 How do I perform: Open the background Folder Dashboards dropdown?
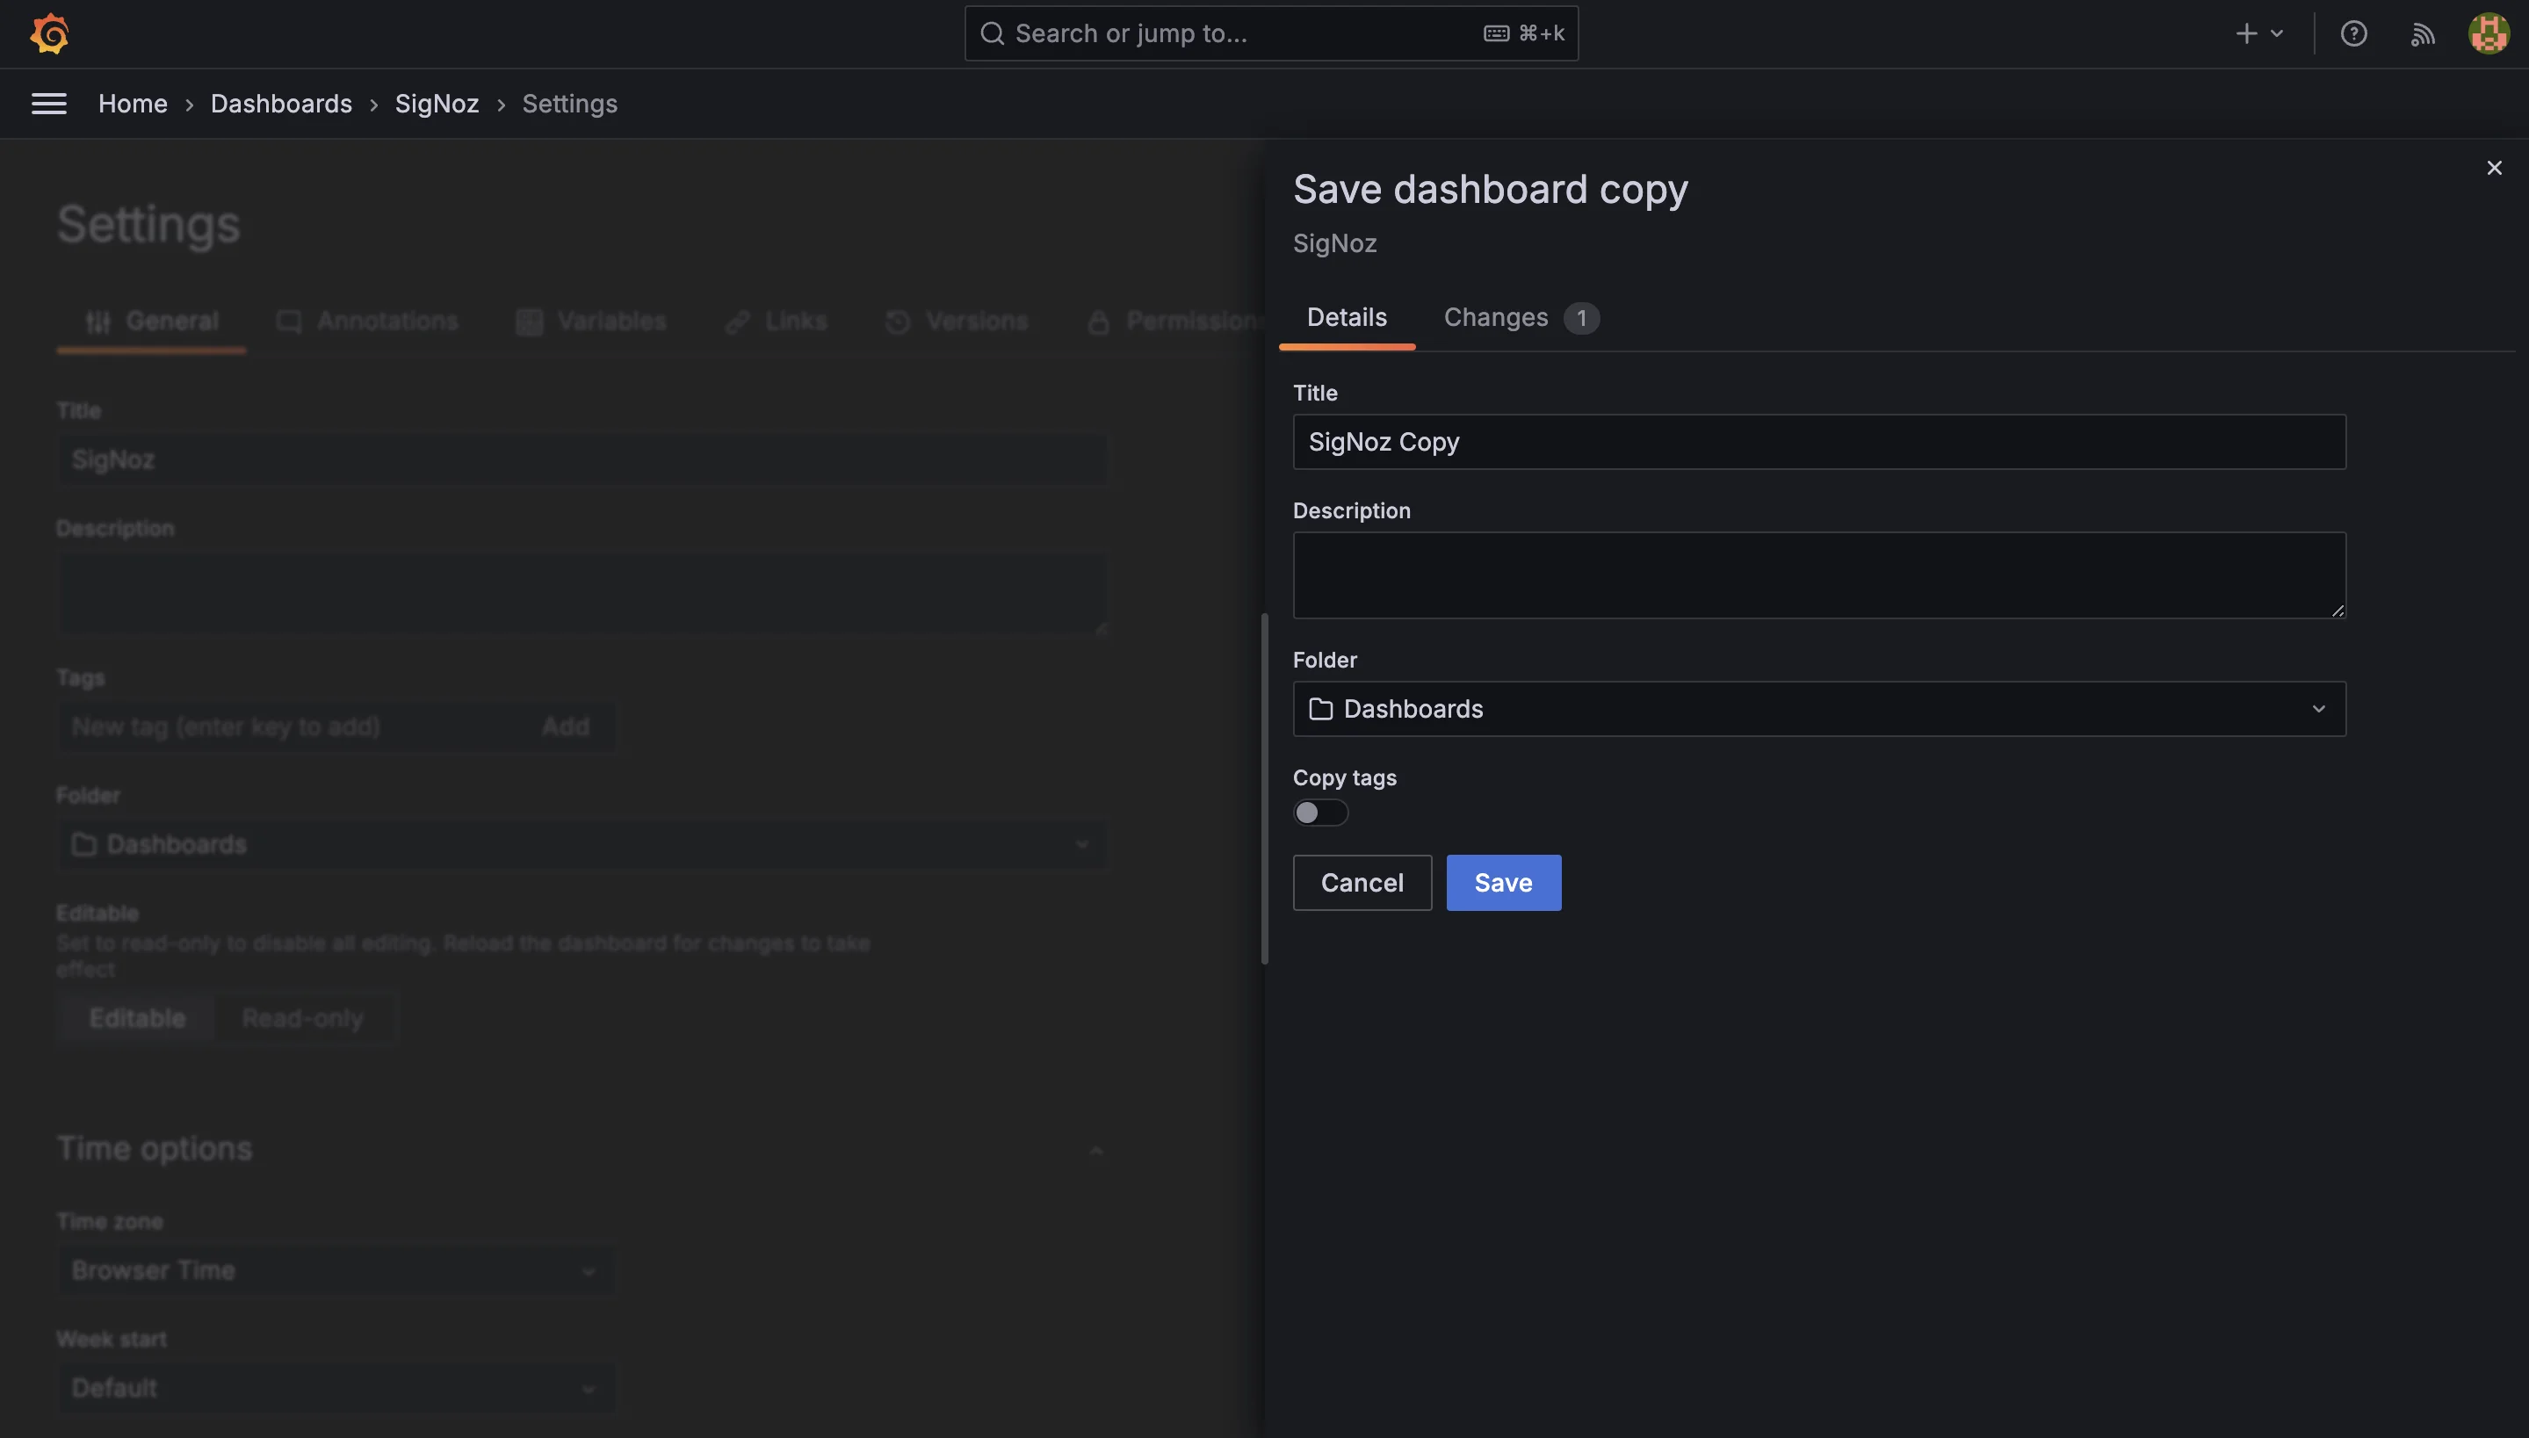point(582,844)
